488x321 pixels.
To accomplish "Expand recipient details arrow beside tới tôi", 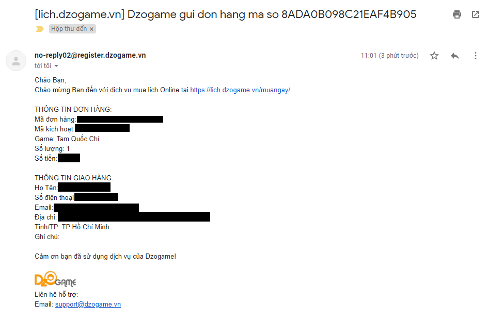I will [x=56, y=66].
